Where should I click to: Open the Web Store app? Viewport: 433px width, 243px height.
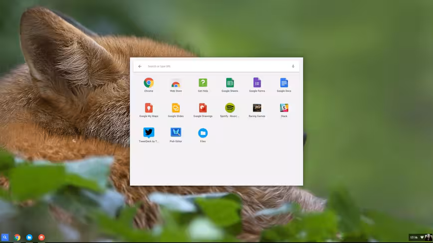pyautogui.click(x=176, y=84)
